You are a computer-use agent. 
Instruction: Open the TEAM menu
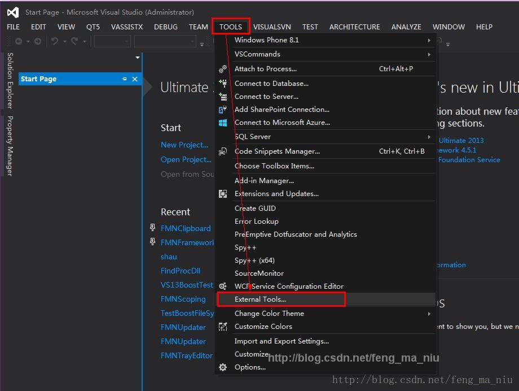tap(198, 27)
